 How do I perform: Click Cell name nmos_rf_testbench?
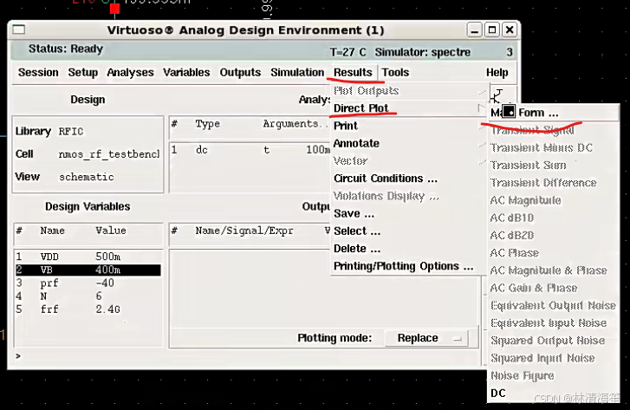(109, 154)
